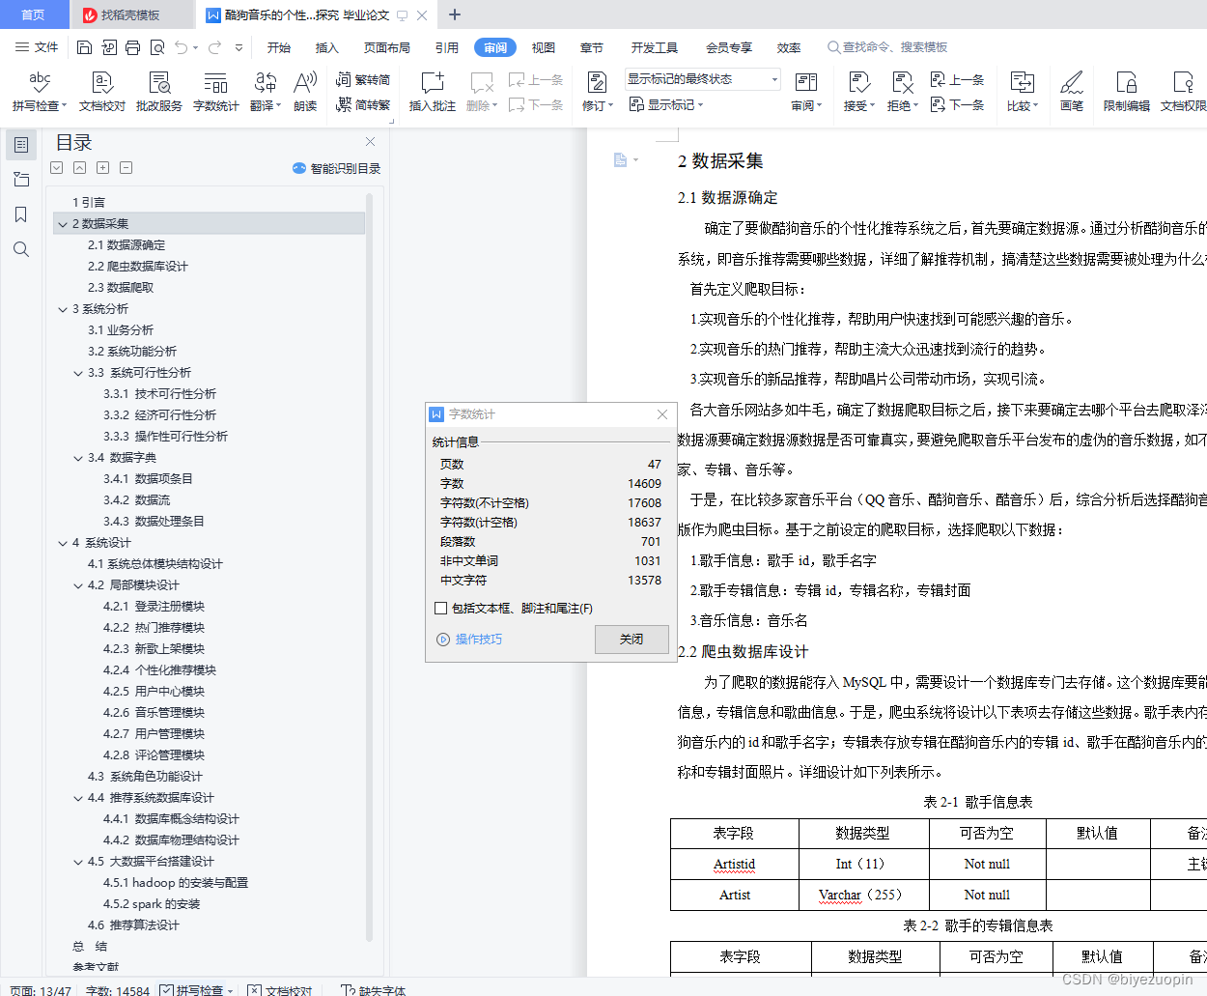Open quick access toolbar customize arrow
This screenshot has width=1207, height=996.
[x=239, y=47]
